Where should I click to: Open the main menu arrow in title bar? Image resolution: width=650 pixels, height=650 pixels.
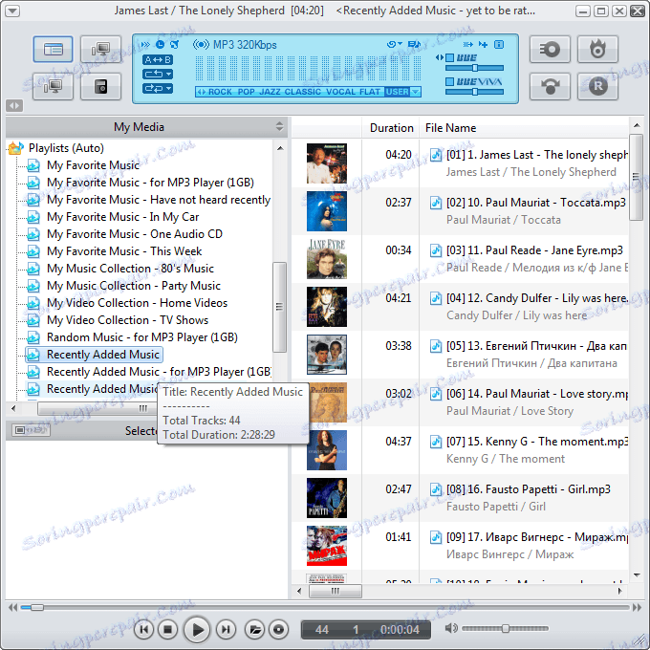[12, 11]
